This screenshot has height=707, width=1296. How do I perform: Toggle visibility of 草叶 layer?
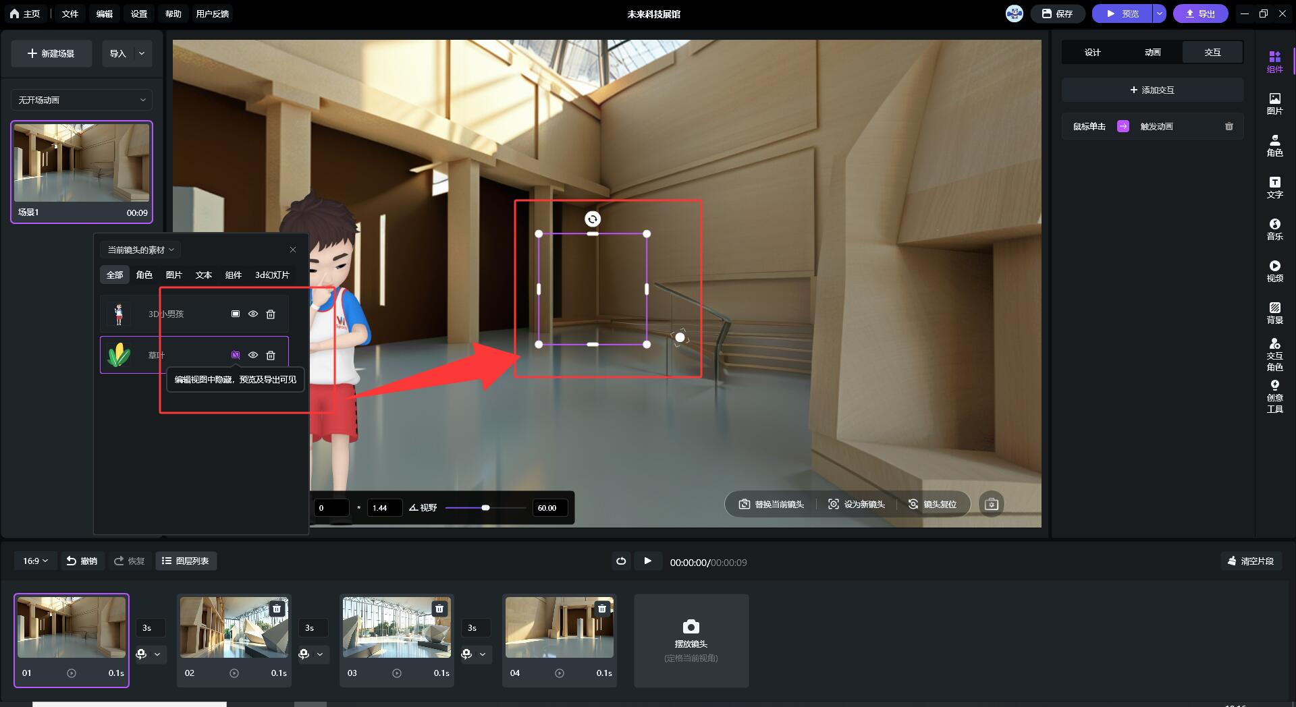coord(253,355)
